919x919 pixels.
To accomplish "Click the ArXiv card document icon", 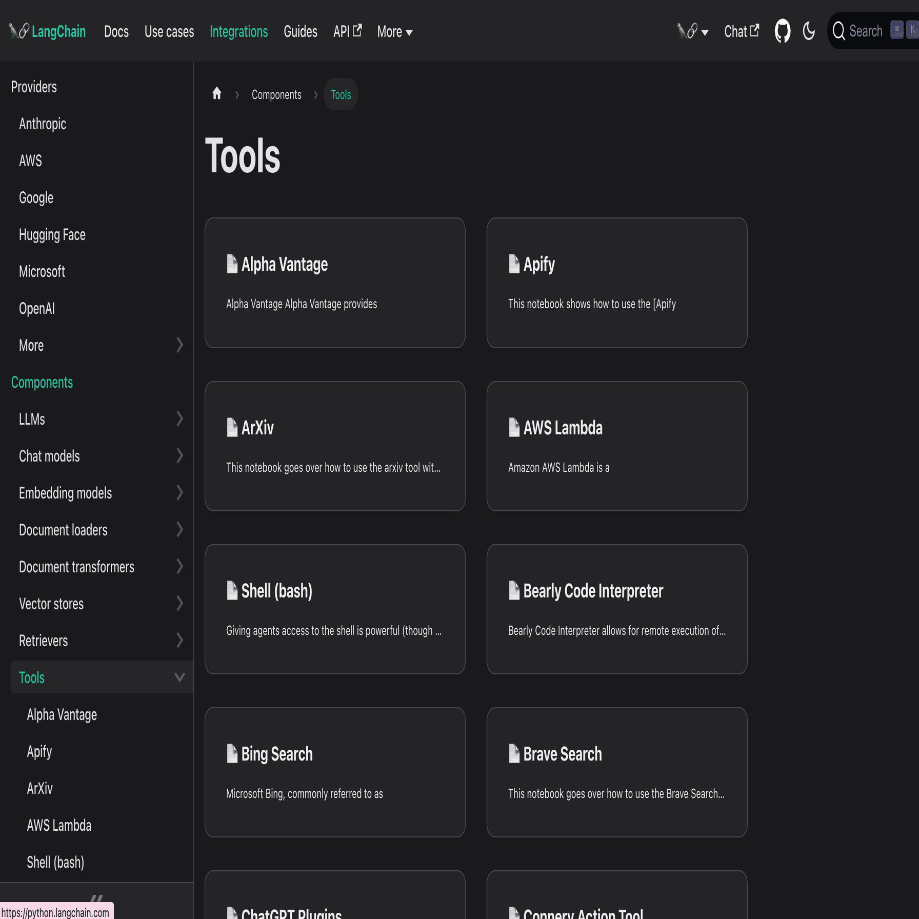I will click(232, 428).
